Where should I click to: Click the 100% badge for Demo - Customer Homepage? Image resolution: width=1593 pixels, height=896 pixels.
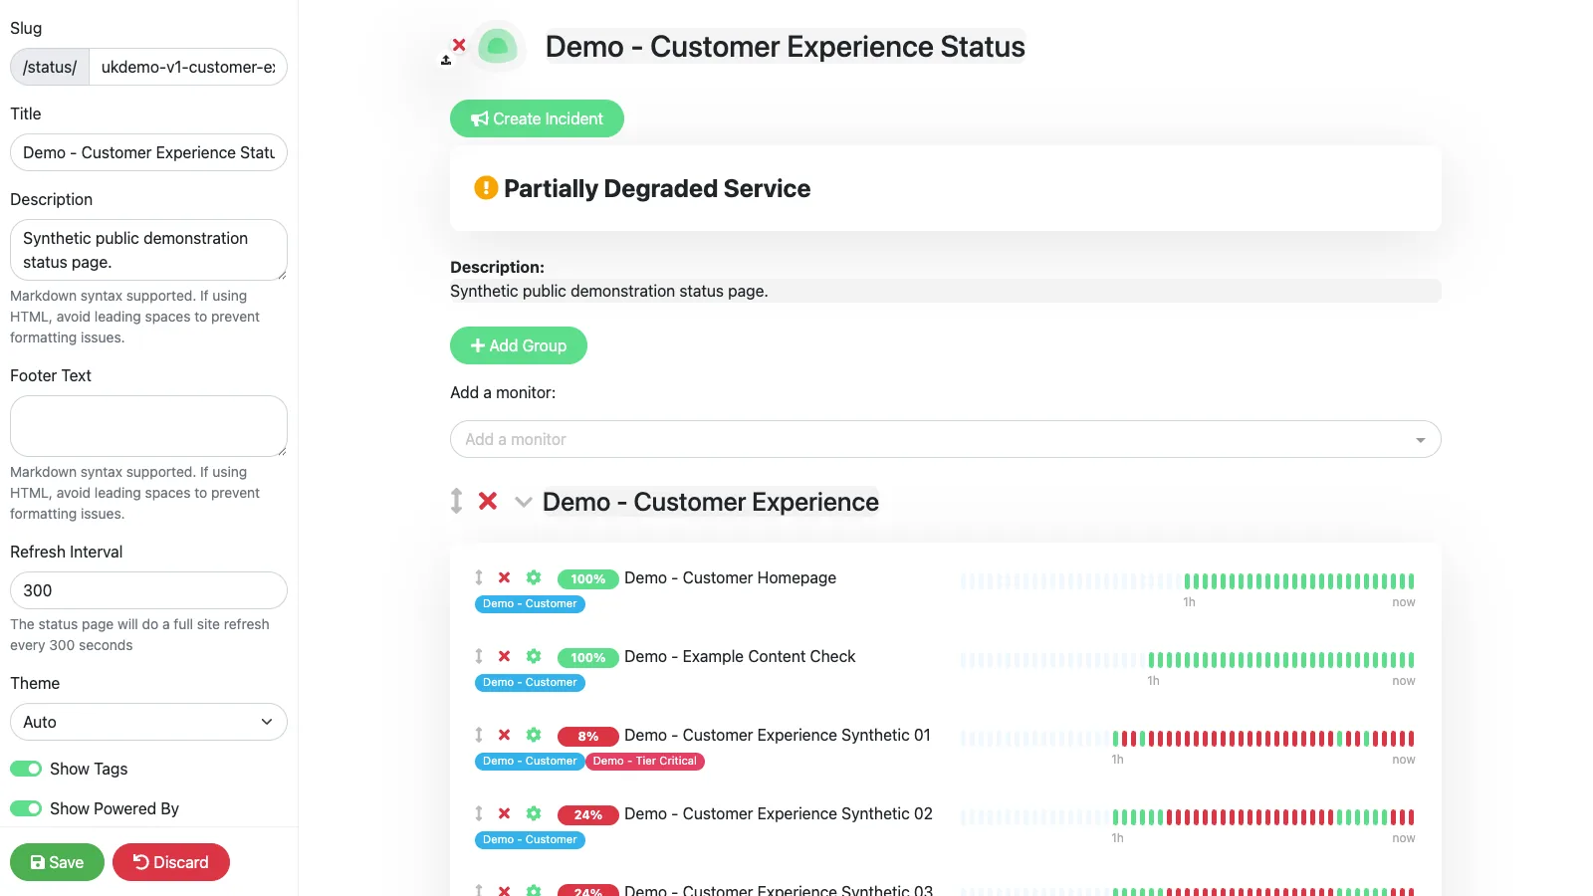[x=588, y=578]
